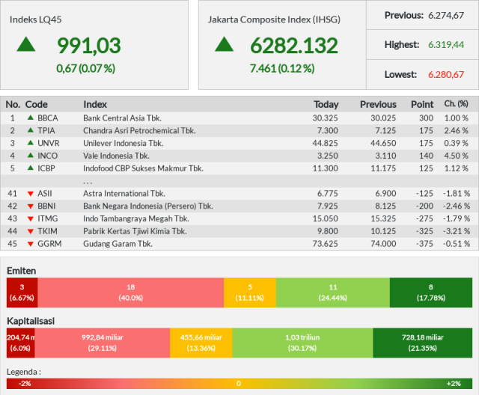This screenshot has height=395, width=479.
Task: Click the No. column header
Action: pyautogui.click(x=13, y=105)
